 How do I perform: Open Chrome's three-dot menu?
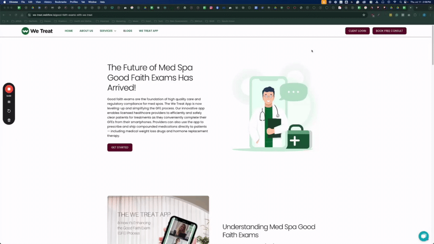pyautogui.click(x=430, y=15)
